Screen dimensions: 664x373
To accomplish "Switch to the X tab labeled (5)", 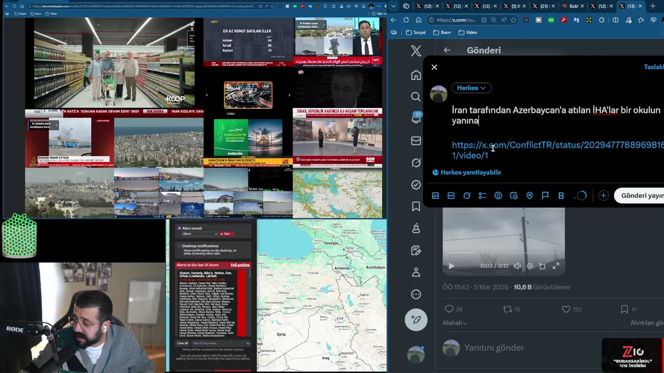I will 514,6.
